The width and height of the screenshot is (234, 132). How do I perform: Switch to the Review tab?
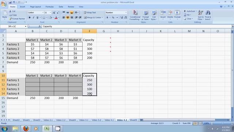(71, 7)
